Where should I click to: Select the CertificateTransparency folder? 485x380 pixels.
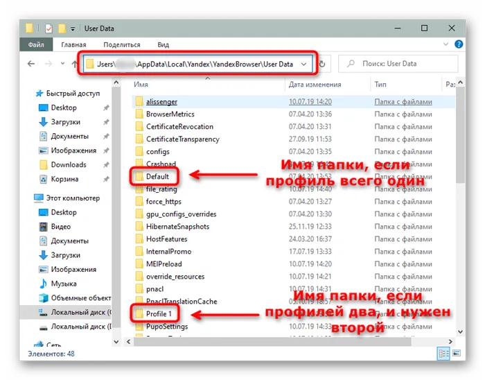point(182,139)
